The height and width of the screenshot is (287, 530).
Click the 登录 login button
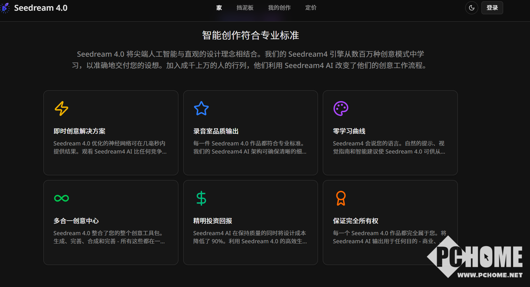[492, 8]
